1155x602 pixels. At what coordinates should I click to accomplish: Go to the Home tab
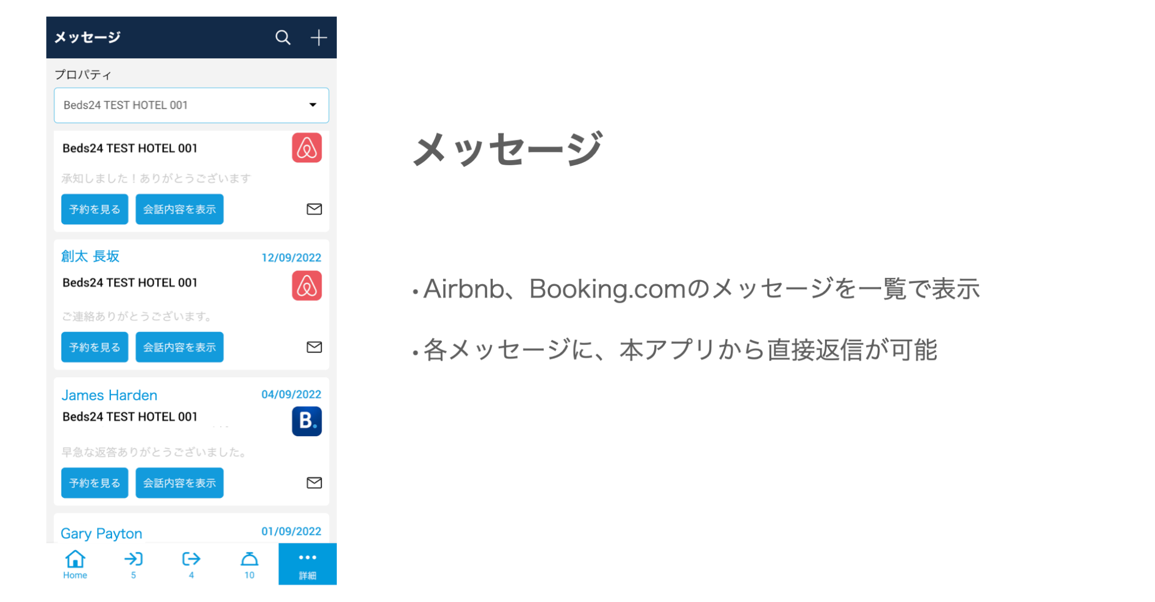[75, 564]
